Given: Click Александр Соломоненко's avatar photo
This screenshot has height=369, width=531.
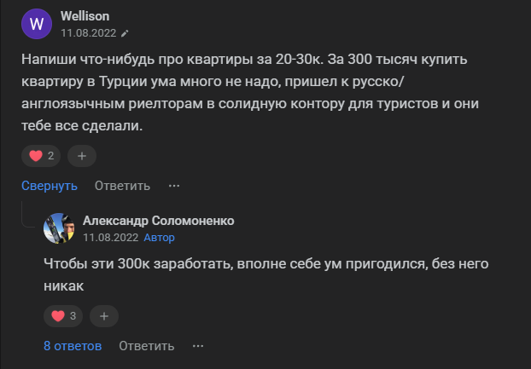Looking at the screenshot, I should [59, 228].
